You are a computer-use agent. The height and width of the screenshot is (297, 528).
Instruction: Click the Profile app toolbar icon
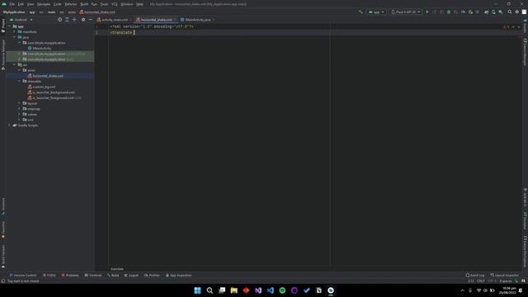click(463, 12)
